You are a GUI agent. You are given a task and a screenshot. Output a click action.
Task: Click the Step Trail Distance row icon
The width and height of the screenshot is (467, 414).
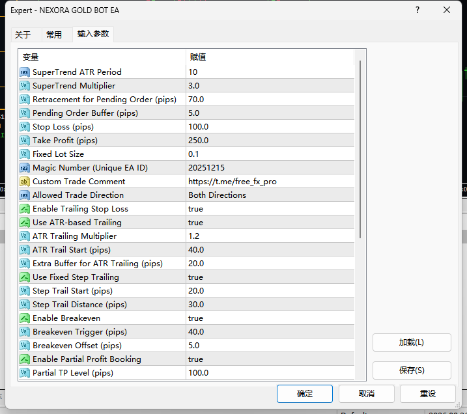25,305
